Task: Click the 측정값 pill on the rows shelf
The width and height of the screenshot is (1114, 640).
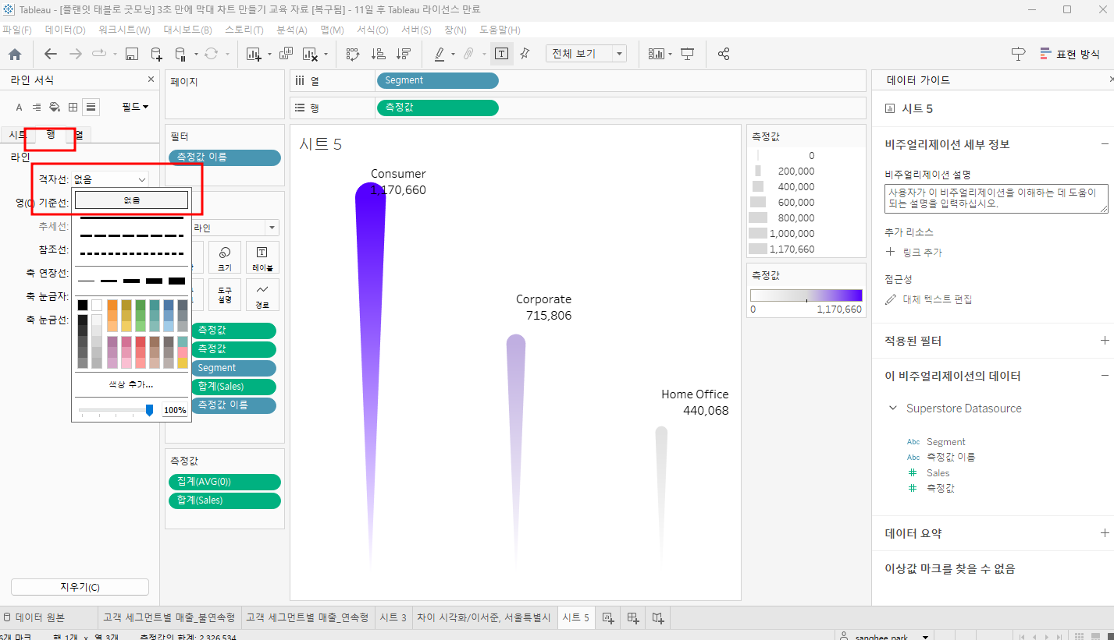Action: click(x=437, y=108)
